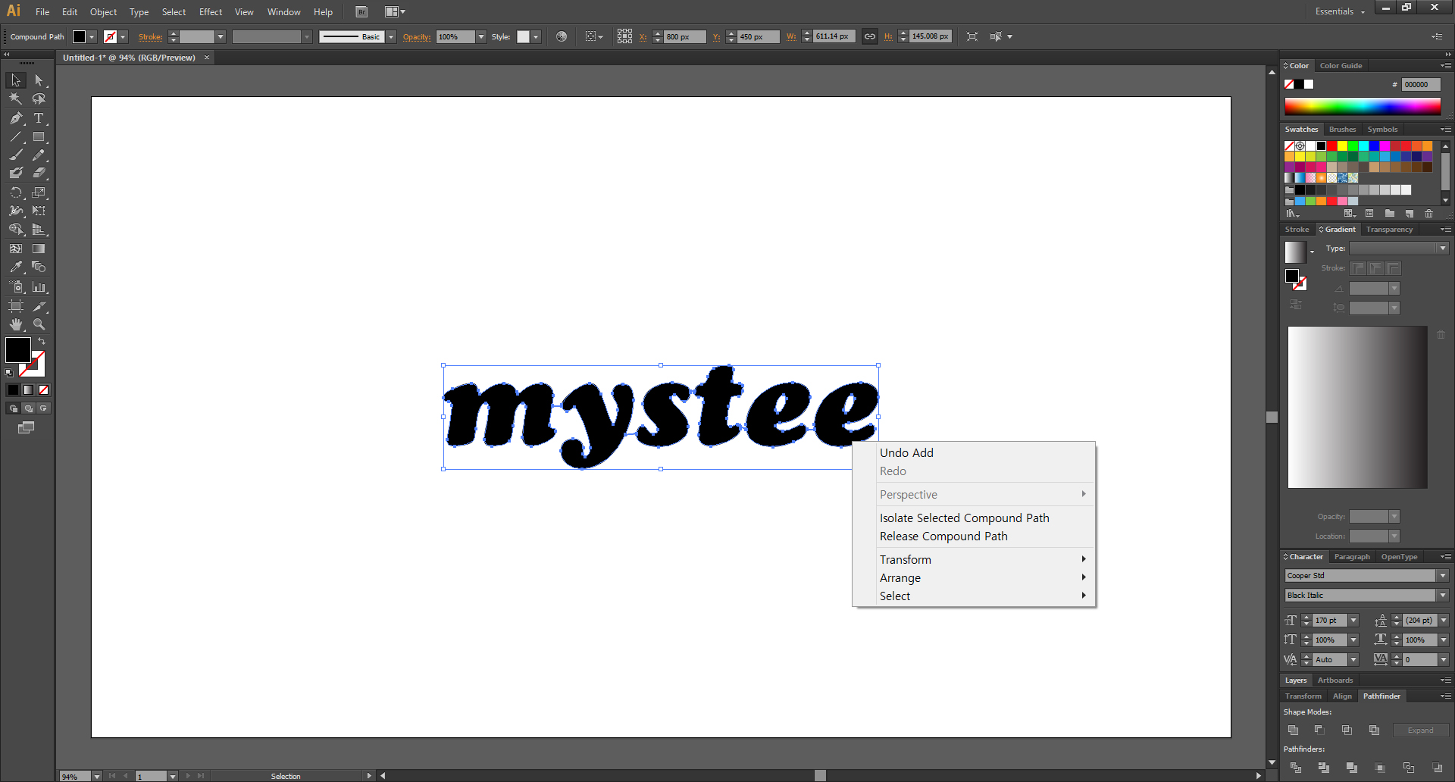Select the Zoom tool
Image resolution: width=1455 pixels, height=782 pixels.
[39, 324]
